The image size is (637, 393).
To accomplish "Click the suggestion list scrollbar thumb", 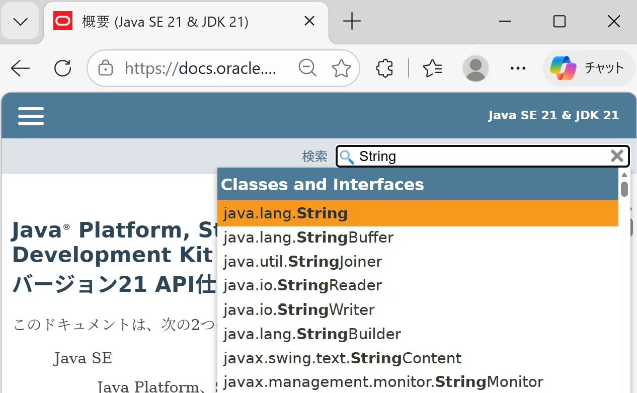I will [x=624, y=189].
